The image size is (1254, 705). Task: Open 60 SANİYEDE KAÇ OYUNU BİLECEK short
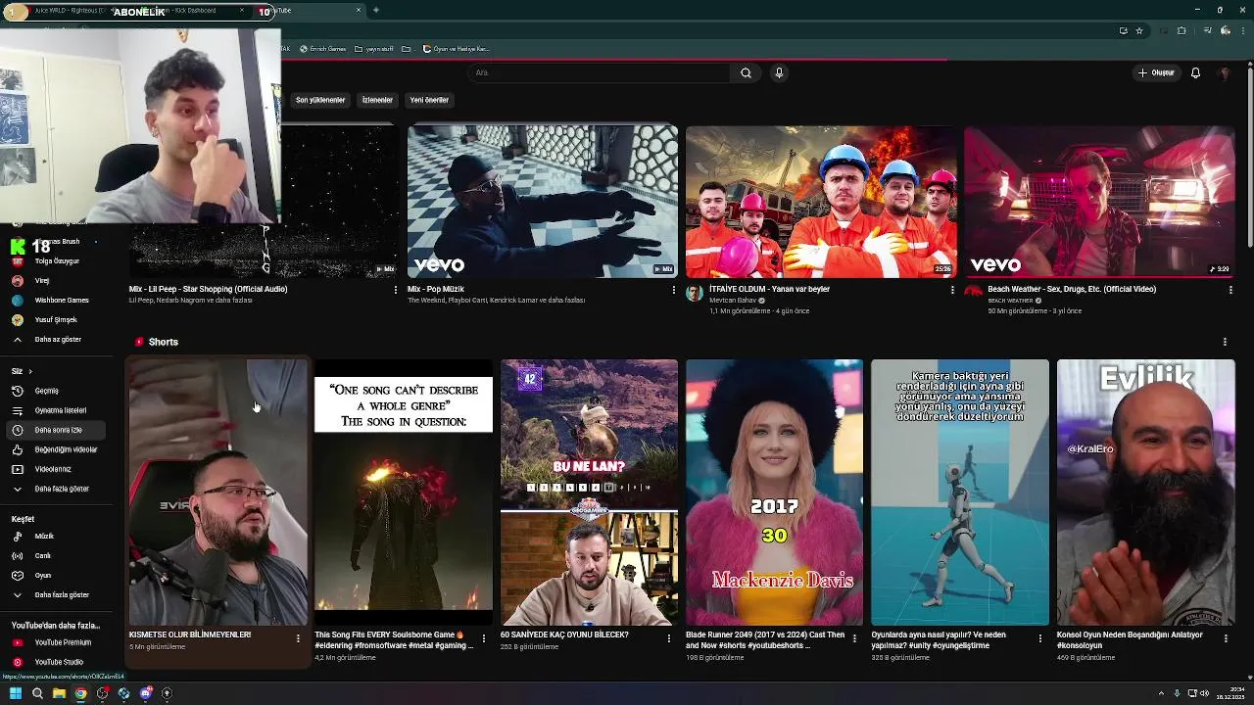(x=589, y=492)
